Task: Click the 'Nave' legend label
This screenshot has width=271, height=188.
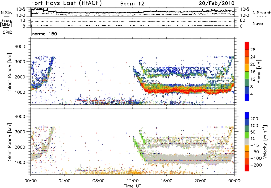Action: [x=258, y=23]
